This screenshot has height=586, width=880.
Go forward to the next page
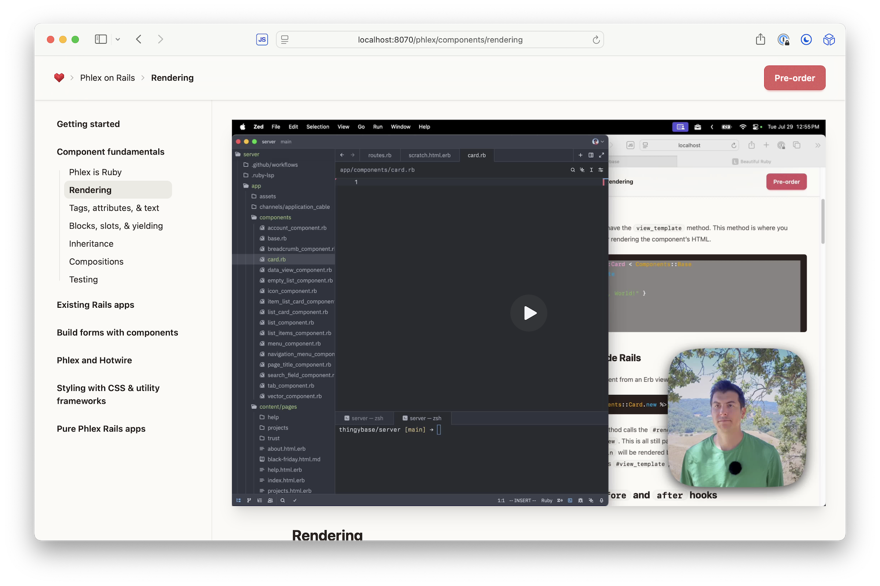pyautogui.click(x=161, y=39)
